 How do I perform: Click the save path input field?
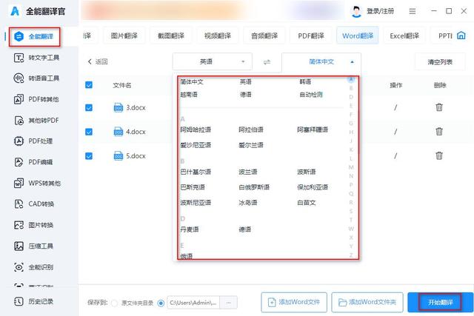(x=193, y=303)
